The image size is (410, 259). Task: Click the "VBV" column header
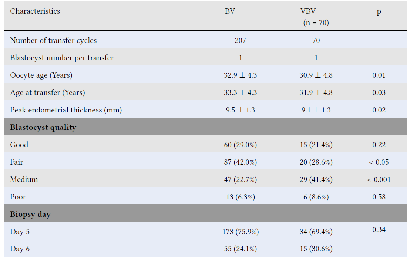click(308, 11)
